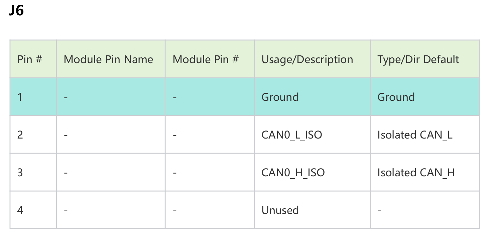Click the "Module Pin #" column header

pyautogui.click(x=206, y=59)
